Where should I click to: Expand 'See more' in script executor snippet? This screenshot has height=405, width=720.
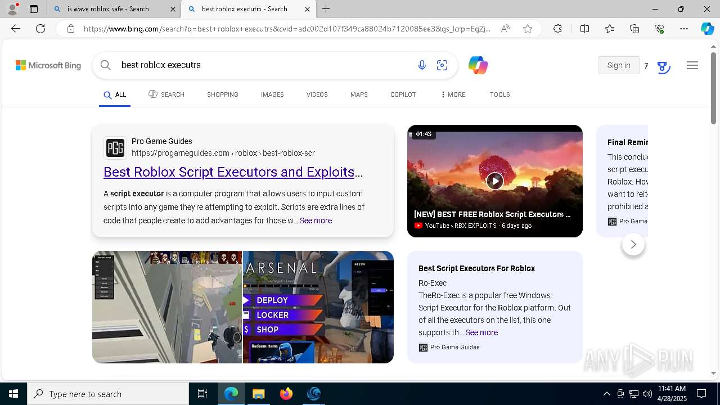point(316,220)
